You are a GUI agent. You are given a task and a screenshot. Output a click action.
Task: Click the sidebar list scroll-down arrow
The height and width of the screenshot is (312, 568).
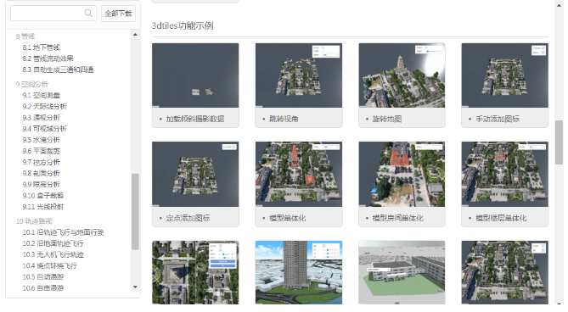click(x=135, y=287)
